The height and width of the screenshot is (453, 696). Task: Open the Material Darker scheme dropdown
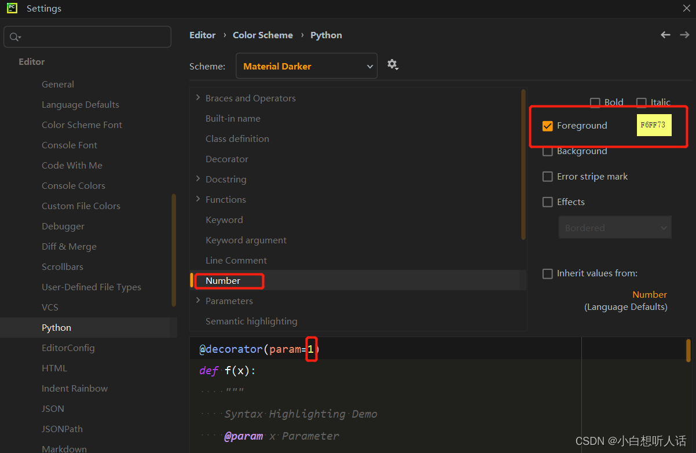pos(306,66)
